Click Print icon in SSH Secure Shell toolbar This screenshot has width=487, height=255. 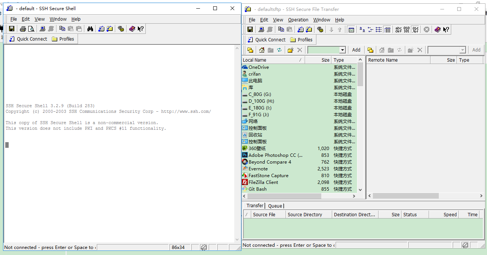23,29
